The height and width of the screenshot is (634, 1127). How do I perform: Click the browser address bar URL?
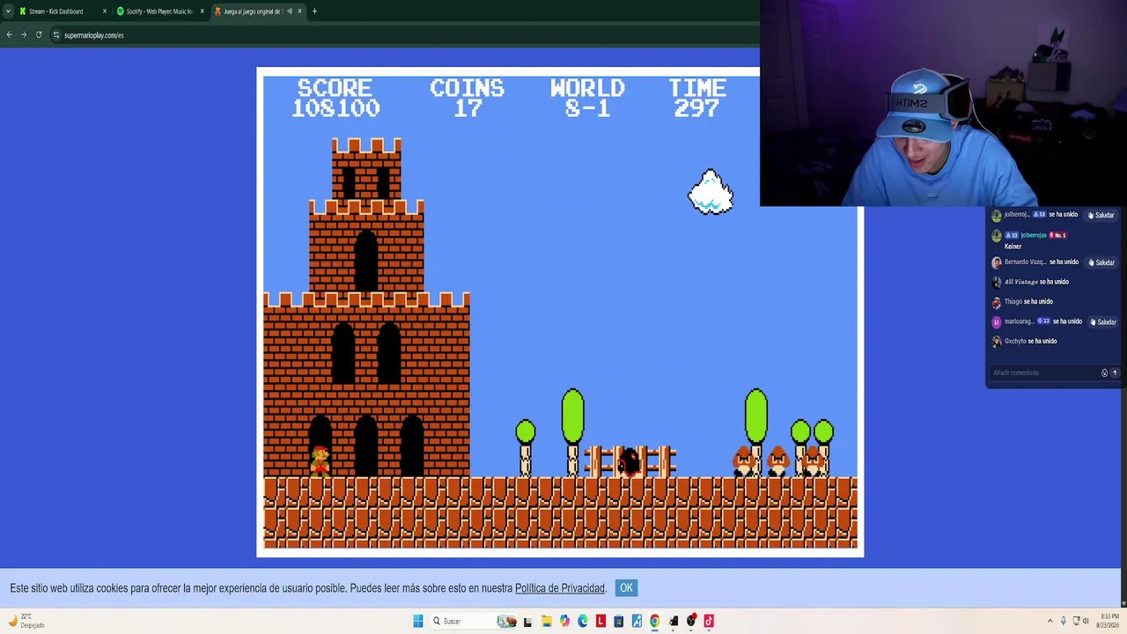click(93, 35)
